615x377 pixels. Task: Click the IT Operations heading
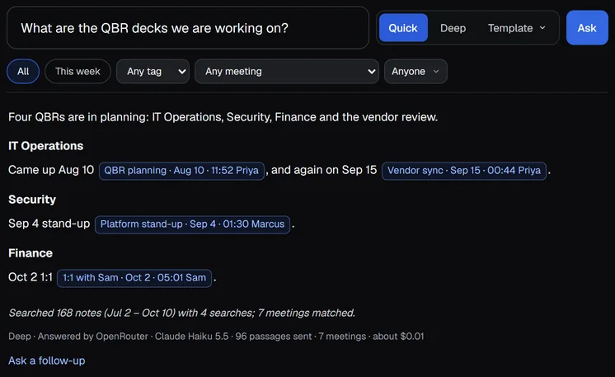46,146
